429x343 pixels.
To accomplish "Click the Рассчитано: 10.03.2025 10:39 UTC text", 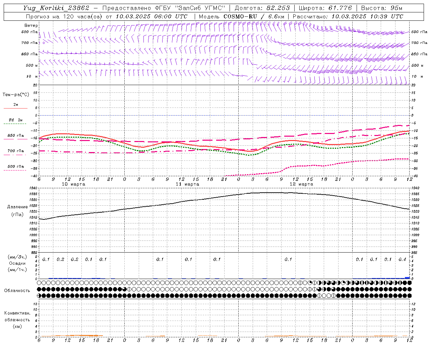I will [x=348, y=16].
